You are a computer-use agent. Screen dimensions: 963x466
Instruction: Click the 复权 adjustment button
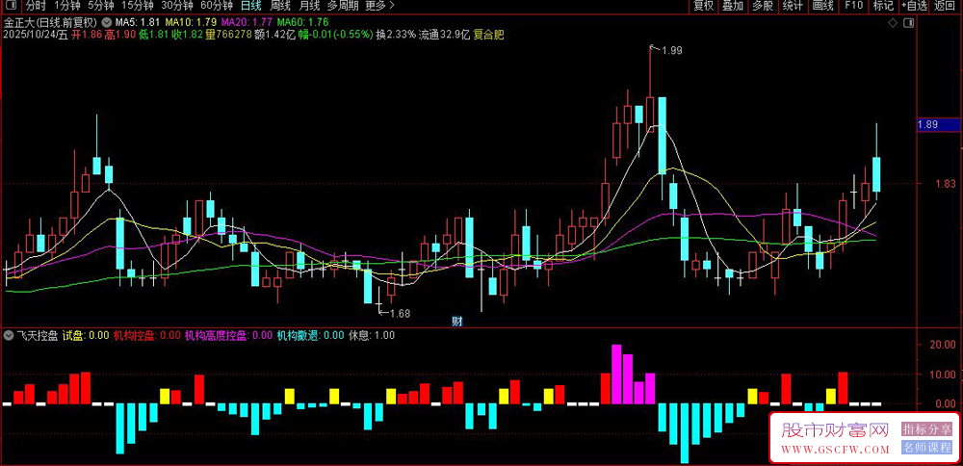click(704, 6)
